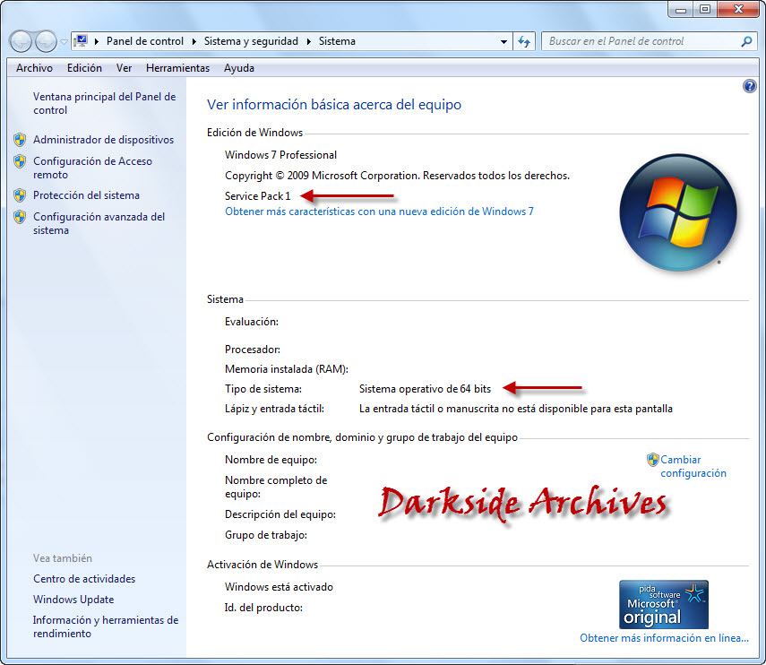The height and width of the screenshot is (665, 766).
Task: Open the Herramientas menu
Action: [x=177, y=68]
